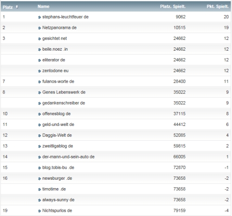Toggle the sort arrow next to Platz
The width and height of the screenshot is (232, 216).
click(x=17, y=7)
